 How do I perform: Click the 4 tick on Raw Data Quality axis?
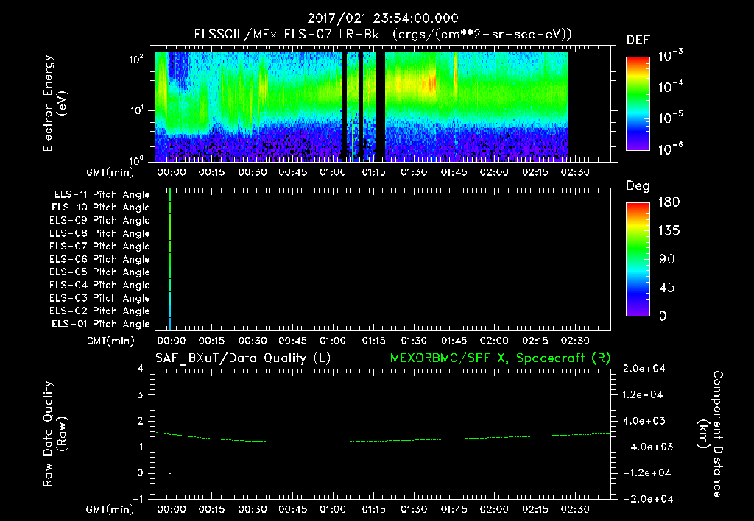[x=141, y=369]
